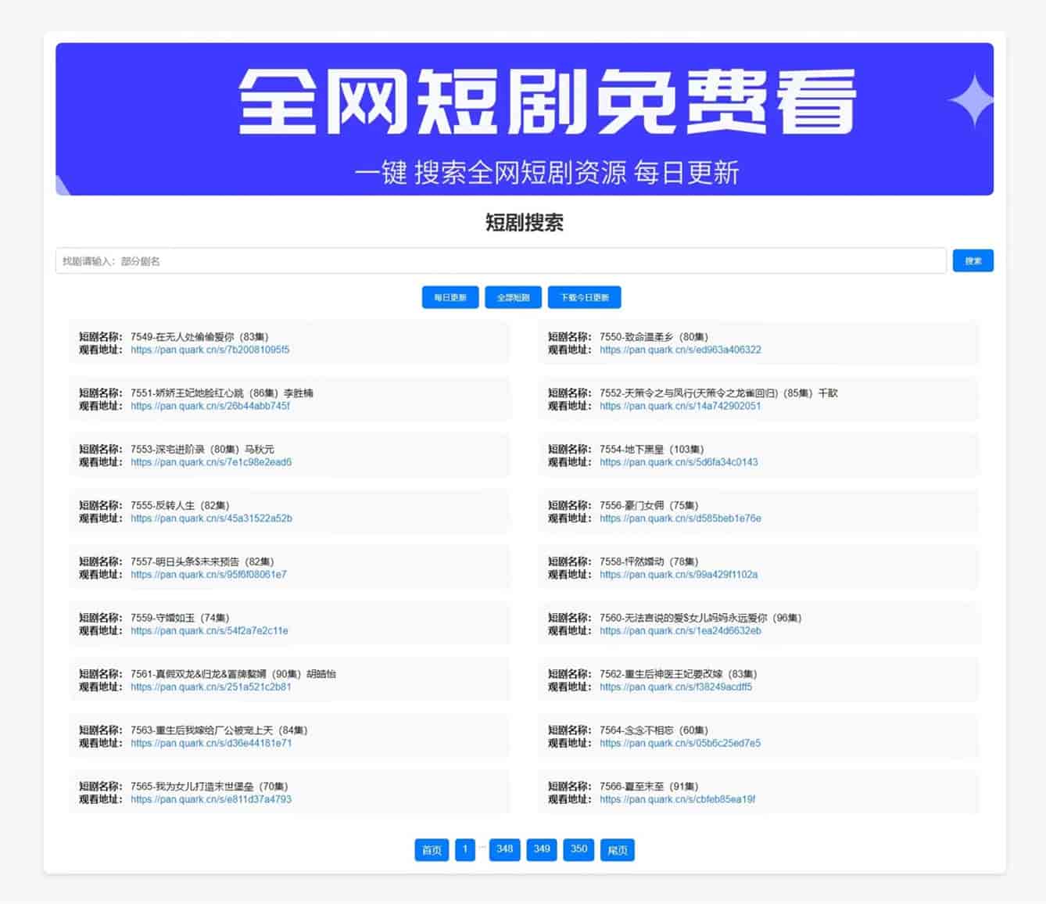1046x904 pixels.
Task: Select the 全部短剧 all dramas button
Action: [x=513, y=298]
